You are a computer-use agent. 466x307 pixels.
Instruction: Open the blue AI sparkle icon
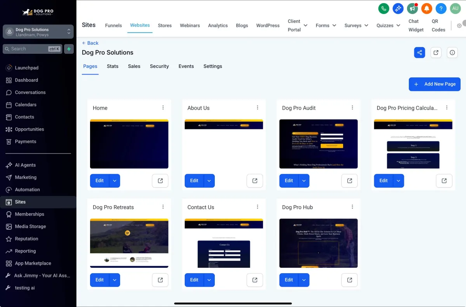tap(398, 9)
